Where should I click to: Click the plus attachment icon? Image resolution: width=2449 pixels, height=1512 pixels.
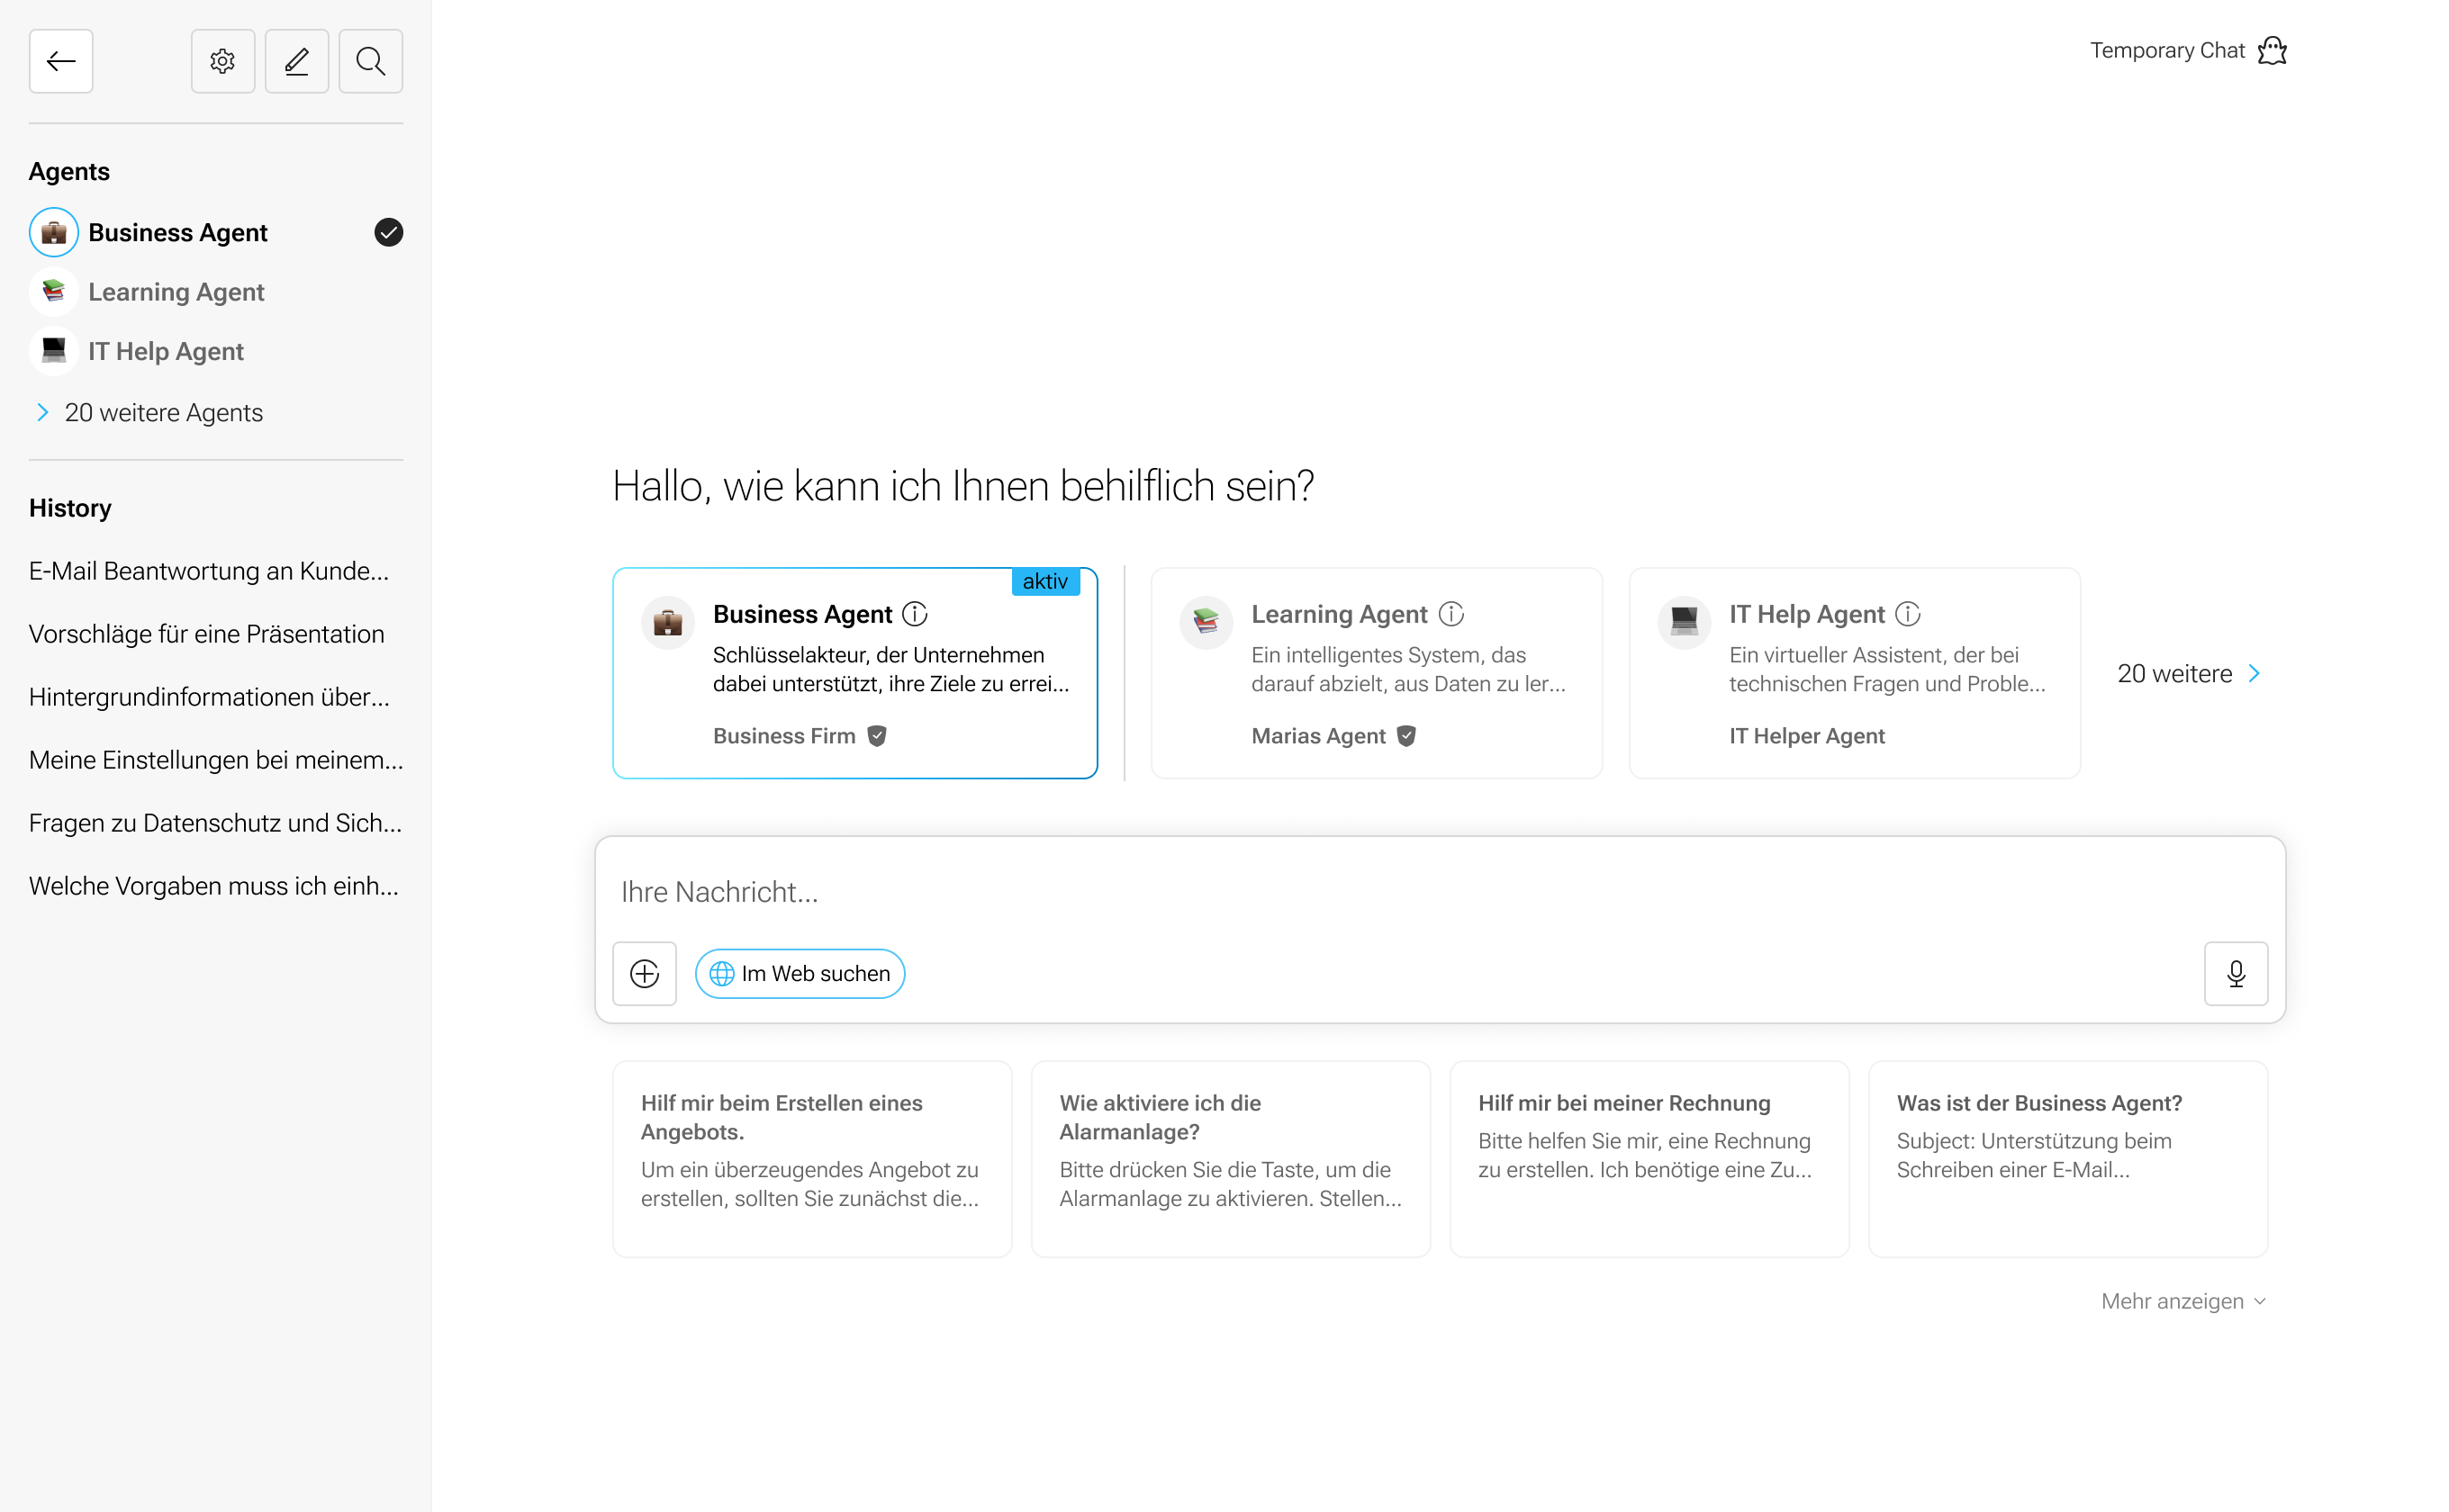[x=645, y=973]
